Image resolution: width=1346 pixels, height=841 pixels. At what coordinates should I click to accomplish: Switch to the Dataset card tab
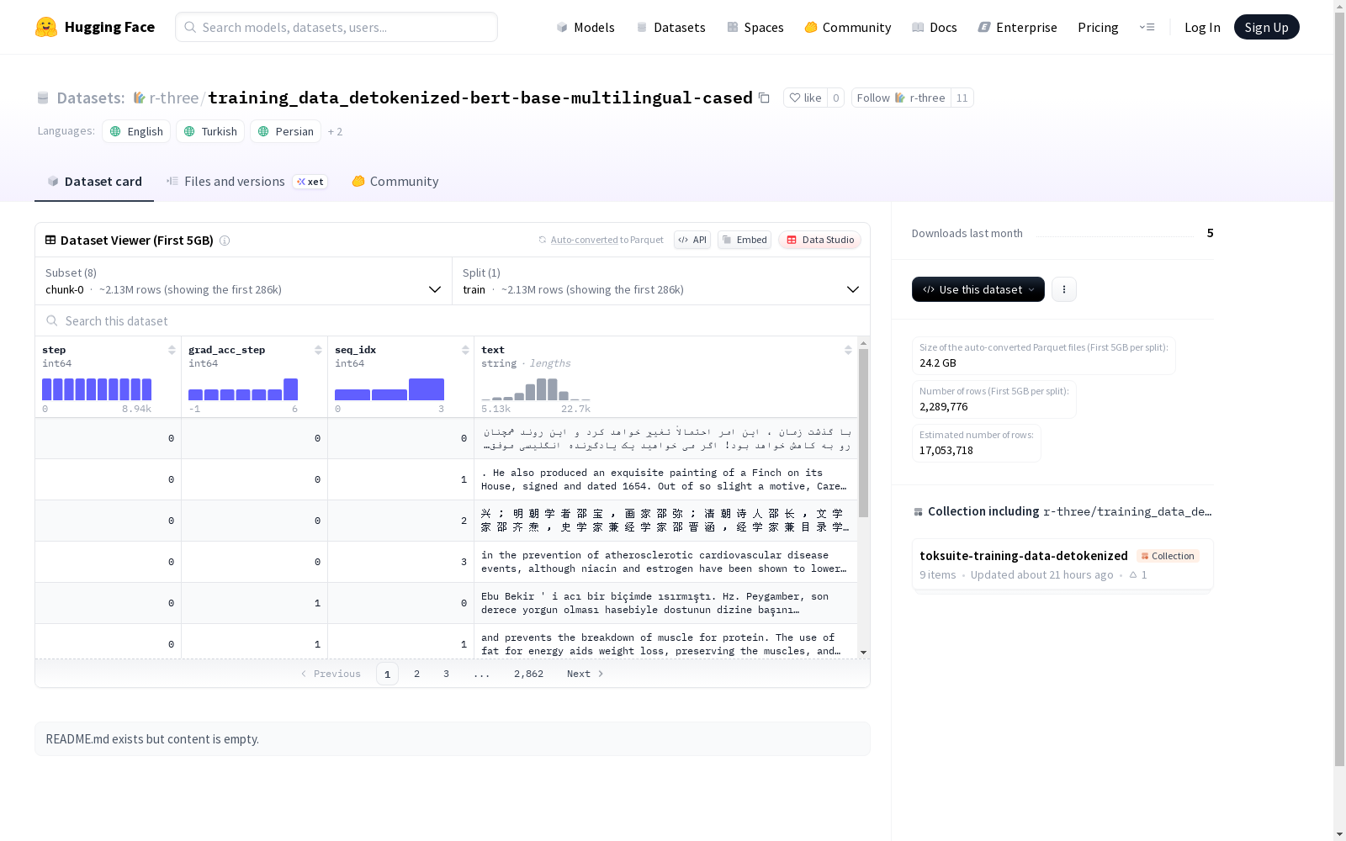click(94, 182)
